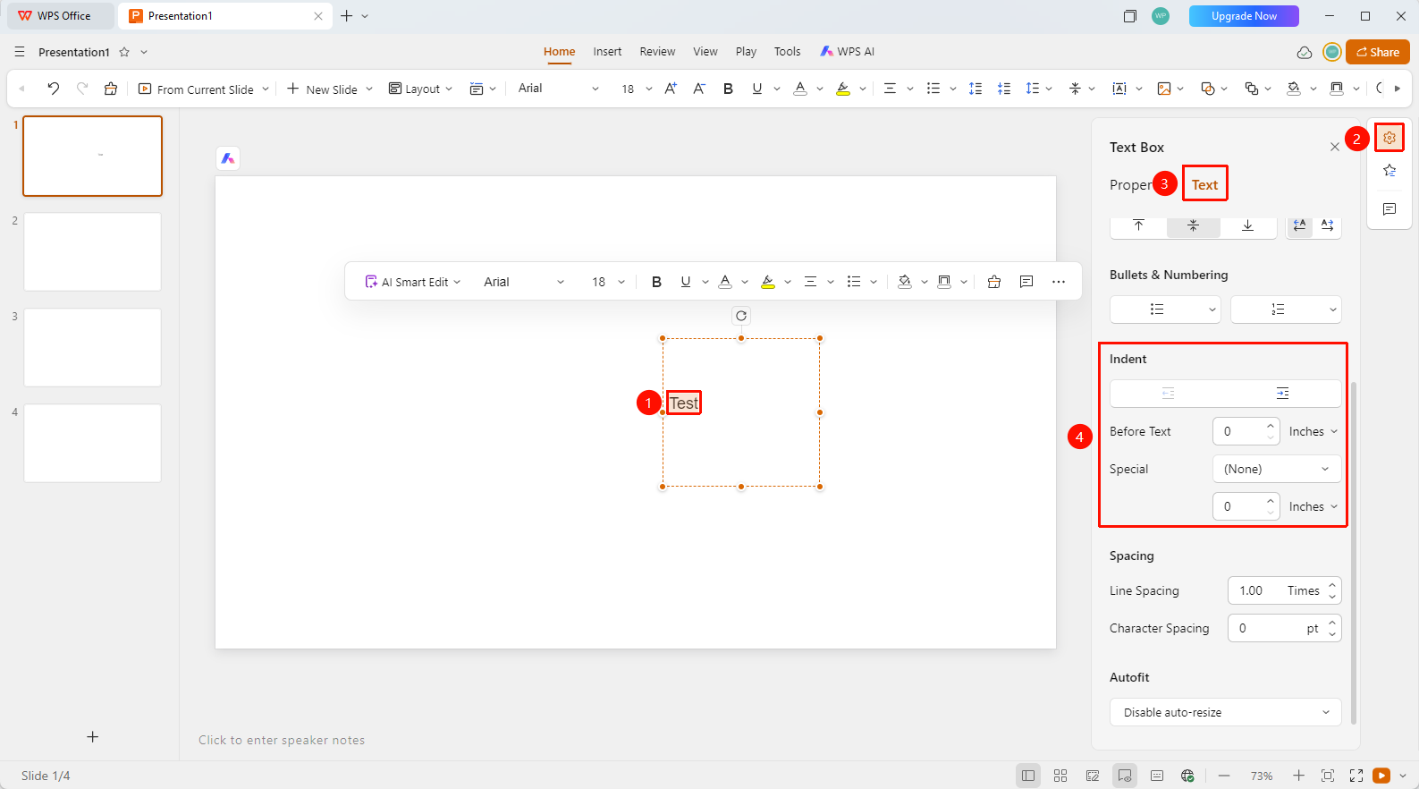1419x789 pixels.
Task: Click the settings gear icon in right sidebar
Action: click(x=1389, y=138)
